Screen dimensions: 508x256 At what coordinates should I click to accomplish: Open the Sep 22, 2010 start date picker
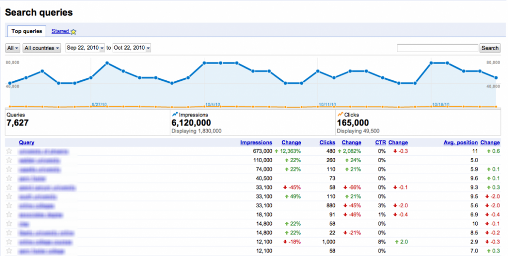pyautogui.click(x=85, y=48)
